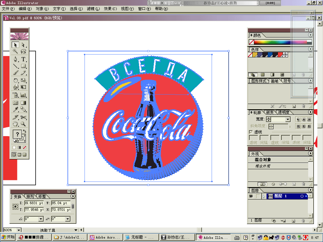Image resolution: width=323 pixels, height=242 pixels.
Task: Switch to the 渐变 tab
Action: tap(270, 112)
